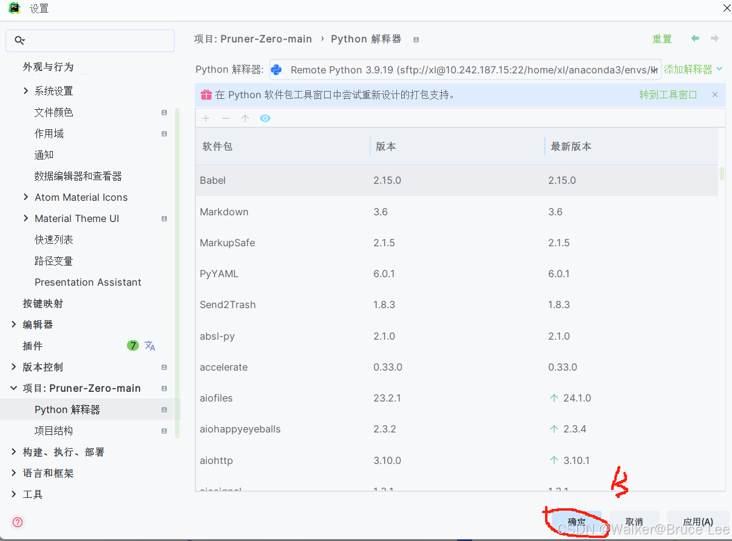The image size is (732, 541).
Task: Select the Babel package row
Action: (x=456, y=180)
